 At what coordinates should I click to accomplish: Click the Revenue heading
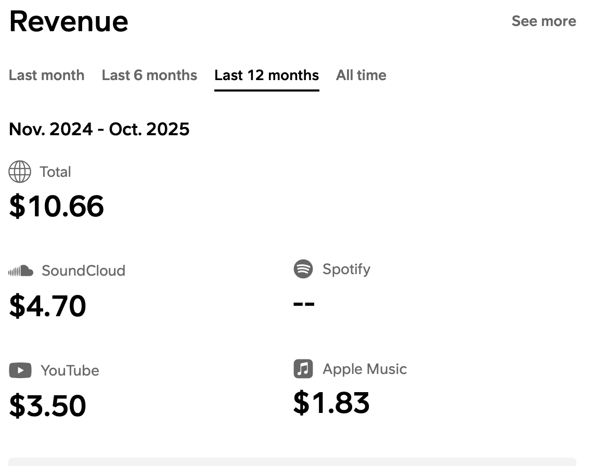[69, 21]
